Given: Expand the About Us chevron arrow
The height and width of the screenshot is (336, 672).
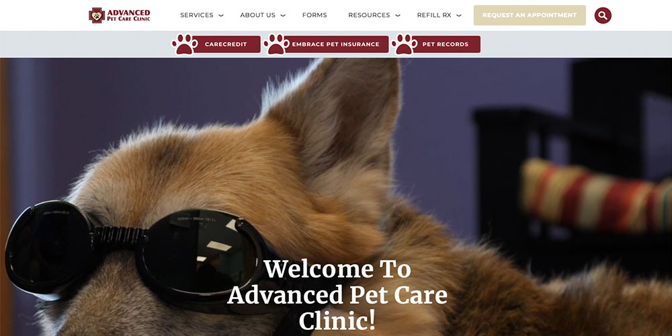Looking at the screenshot, I should point(283,16).
